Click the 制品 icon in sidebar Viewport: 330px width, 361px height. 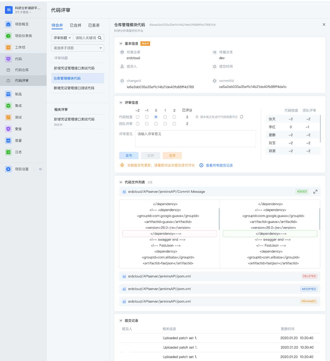pos(8,94)
